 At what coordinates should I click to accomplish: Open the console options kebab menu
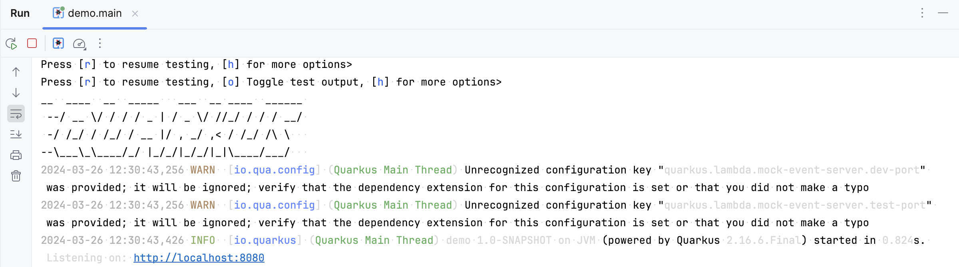99,44
